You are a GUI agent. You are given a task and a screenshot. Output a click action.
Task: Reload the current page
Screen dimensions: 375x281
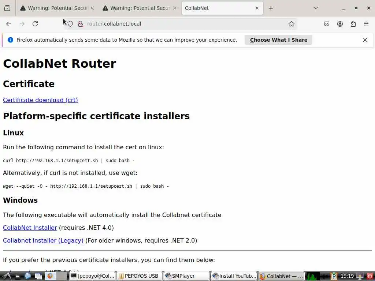[x=35, y=24]
